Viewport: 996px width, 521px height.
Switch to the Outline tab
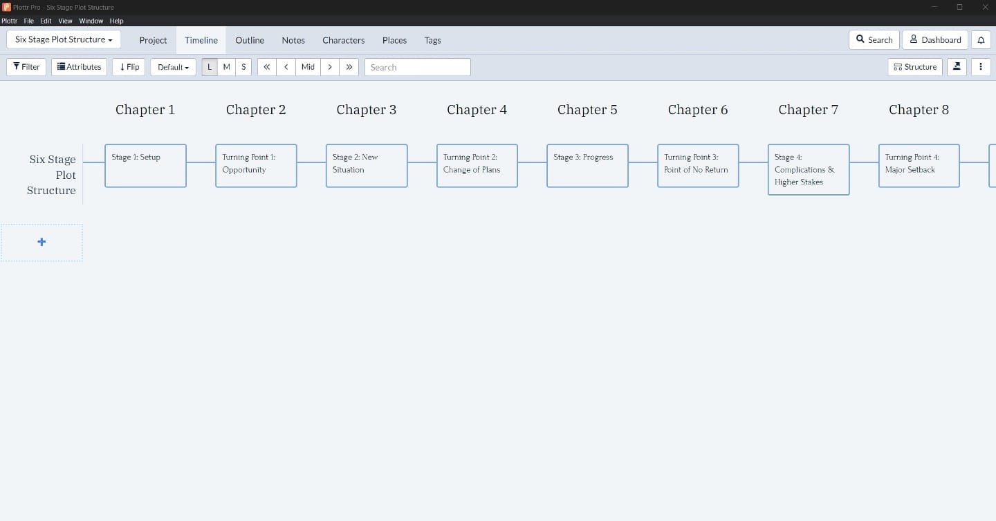tap(249, 40)
